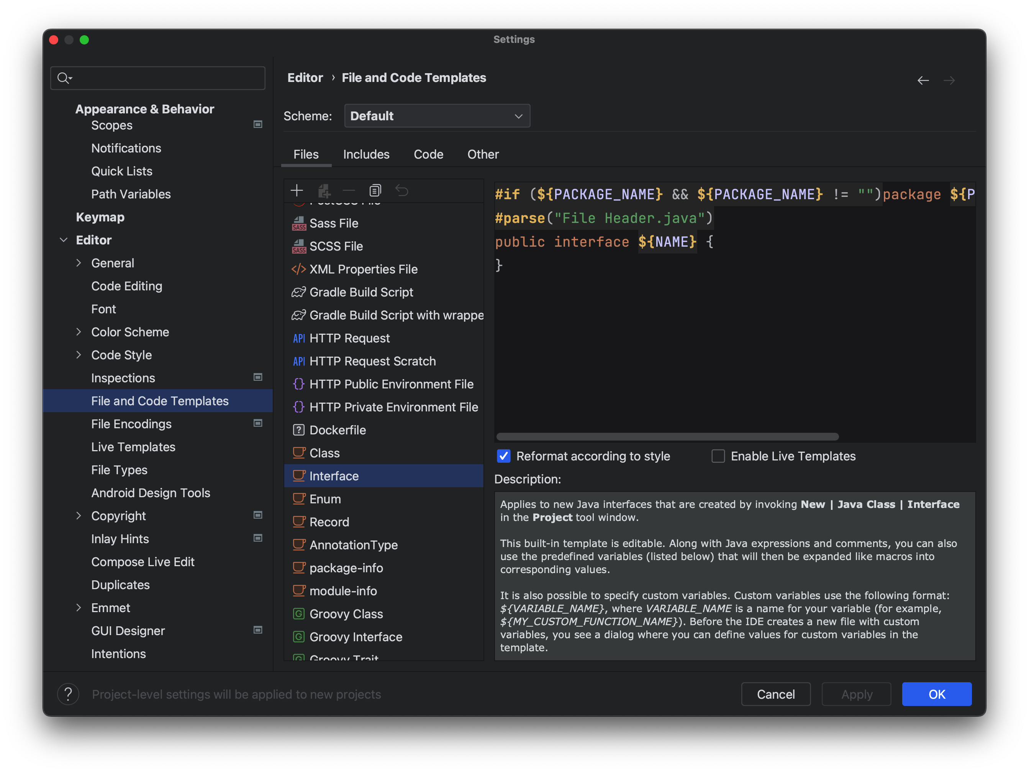Select the module-info template
Image resolution: width=1029 pixels, height=773 pixels.
click(384, 591)
